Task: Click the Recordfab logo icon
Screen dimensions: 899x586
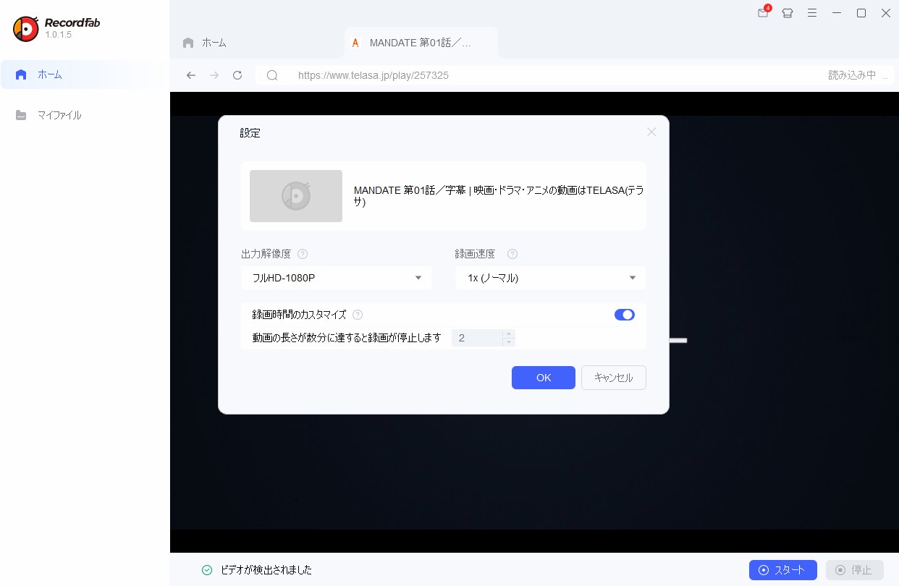Action: pos(26,28)
